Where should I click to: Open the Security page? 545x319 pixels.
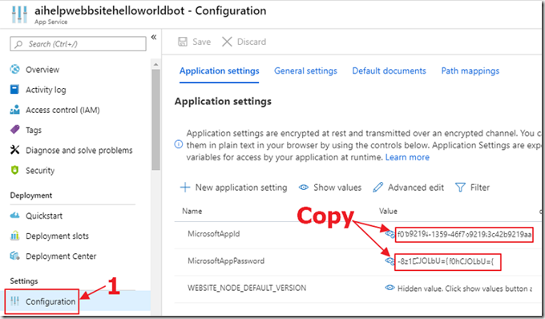[33, 170]
